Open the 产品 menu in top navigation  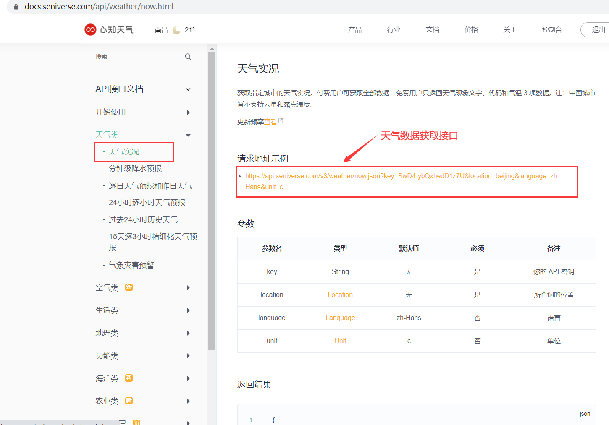pos(354,30)
